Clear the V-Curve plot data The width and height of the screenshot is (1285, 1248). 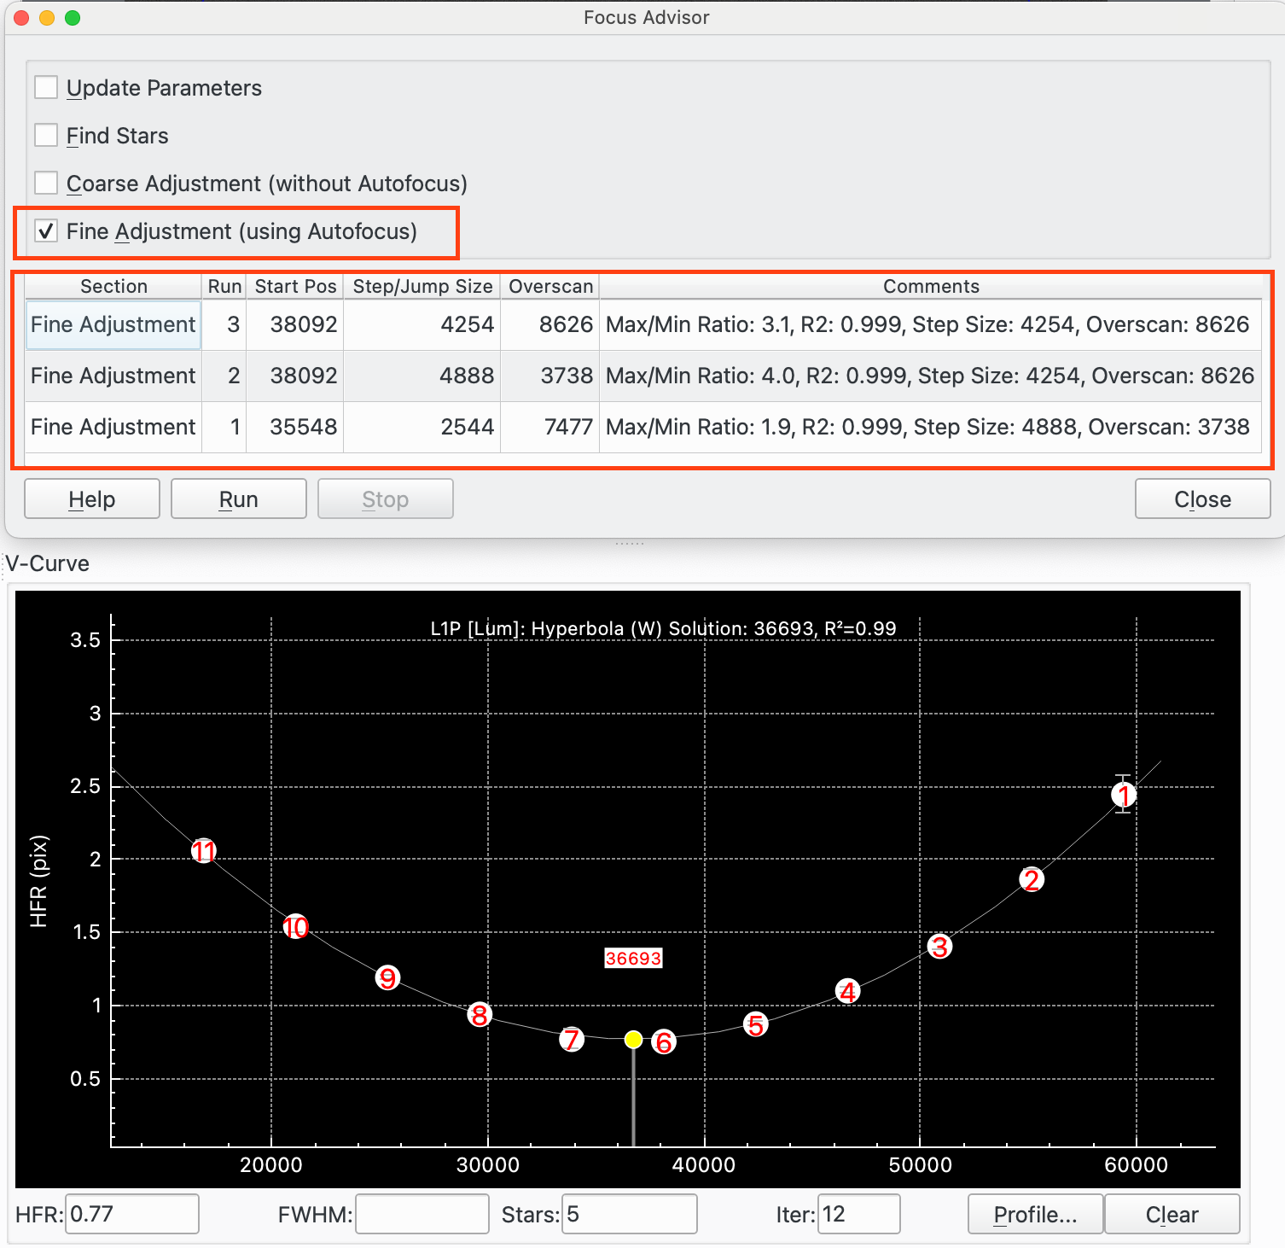point(1172,1215)
